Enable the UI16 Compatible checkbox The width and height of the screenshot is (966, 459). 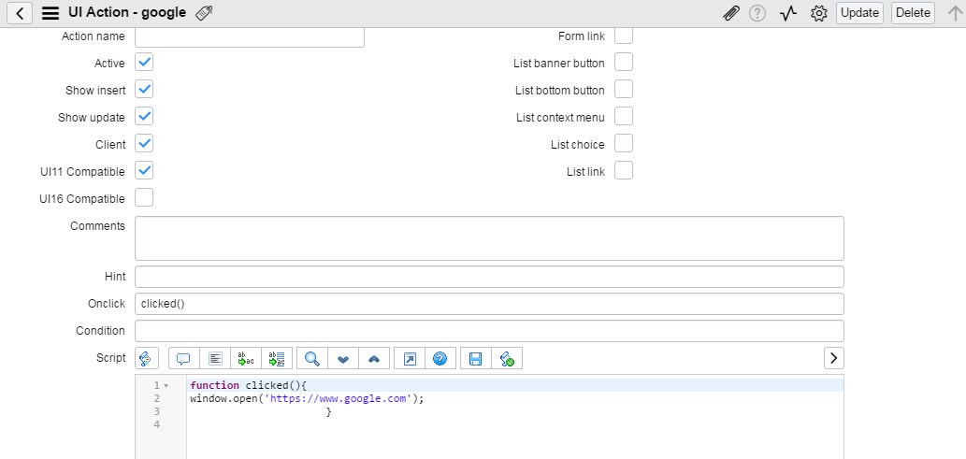(144, 198)
